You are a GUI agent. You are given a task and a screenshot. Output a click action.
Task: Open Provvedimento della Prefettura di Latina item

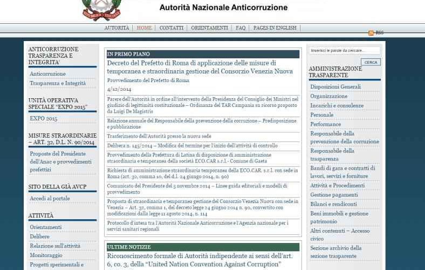pos(189,158)
